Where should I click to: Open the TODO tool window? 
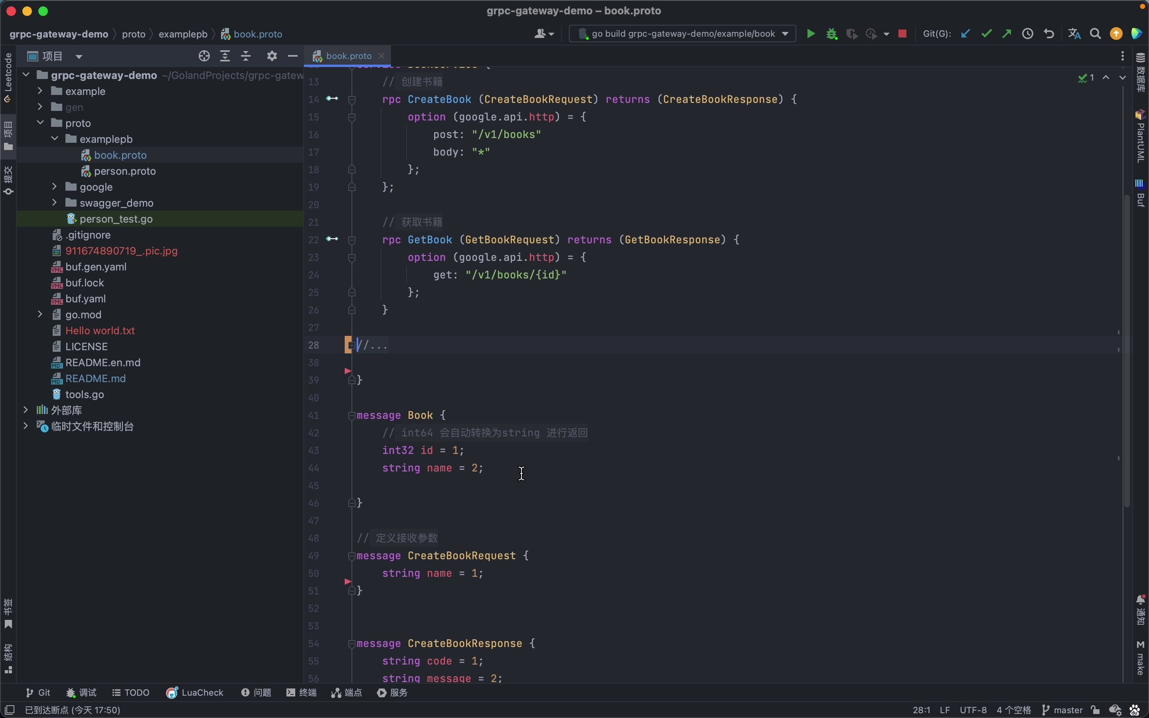[131, 693]
